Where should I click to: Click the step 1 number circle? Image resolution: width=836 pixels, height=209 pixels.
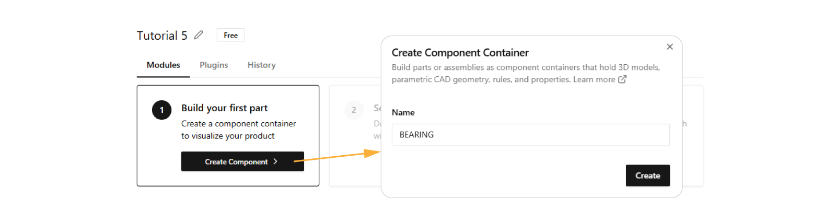162,110
